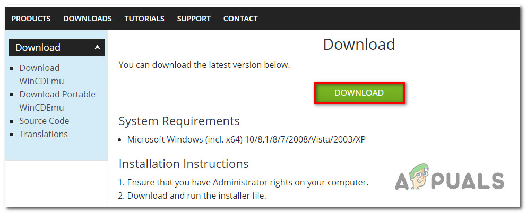Open the PRODUCTS menu

pos(31,19)
